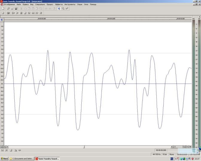
Task: Click the maximize width arrows icon
Action: pyautogui.click(x=190, y=147)
